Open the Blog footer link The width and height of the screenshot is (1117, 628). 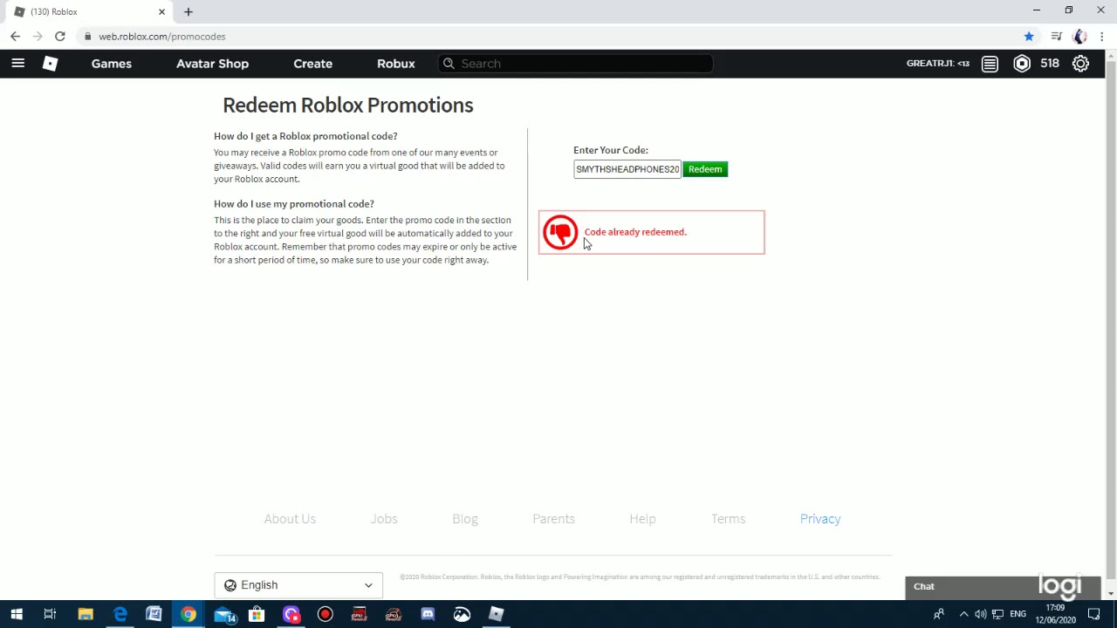click(465, 519)
